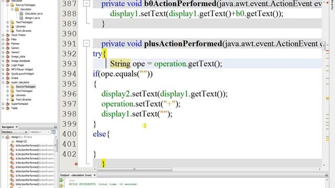Screen dimensions: 335x188
Task: Expand Test Packages under super calculator
Action: click(7, 91)
